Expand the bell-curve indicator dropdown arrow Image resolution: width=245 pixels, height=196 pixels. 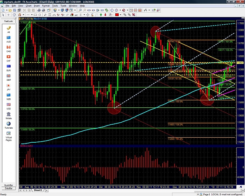point(149,10)
